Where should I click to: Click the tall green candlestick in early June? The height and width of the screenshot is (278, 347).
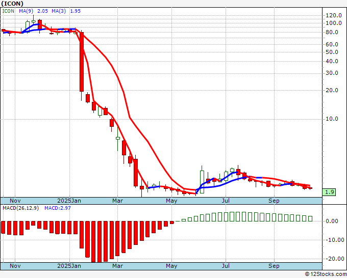[x=202, y=182]
